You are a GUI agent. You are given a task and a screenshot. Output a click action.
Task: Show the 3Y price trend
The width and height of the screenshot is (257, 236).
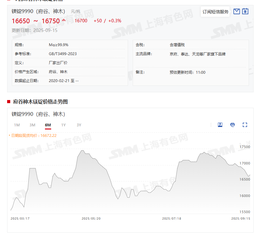tap(79, 125)
